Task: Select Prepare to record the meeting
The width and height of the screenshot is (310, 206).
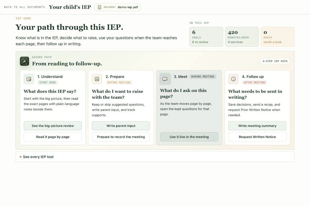Action: point(121,137)
